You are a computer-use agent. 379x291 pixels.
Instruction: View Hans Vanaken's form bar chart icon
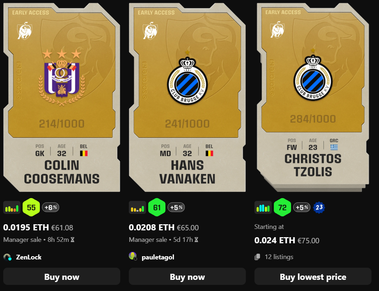[137, 207]
